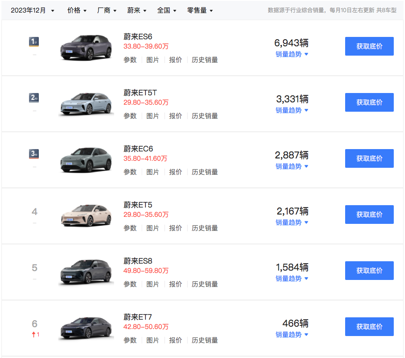Click the rank 3 medal icon

tap(34, 154)
